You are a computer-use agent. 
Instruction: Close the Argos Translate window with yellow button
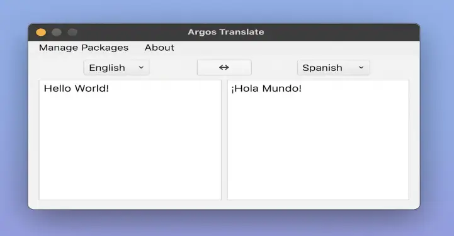pyautogui.click(x=41, y=32)
